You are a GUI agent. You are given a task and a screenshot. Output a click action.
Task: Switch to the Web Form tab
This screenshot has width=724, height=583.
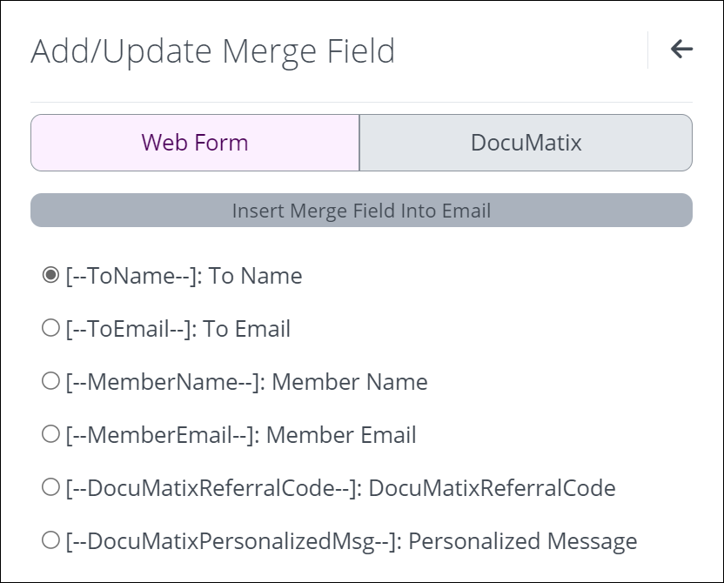coord(195,143)
